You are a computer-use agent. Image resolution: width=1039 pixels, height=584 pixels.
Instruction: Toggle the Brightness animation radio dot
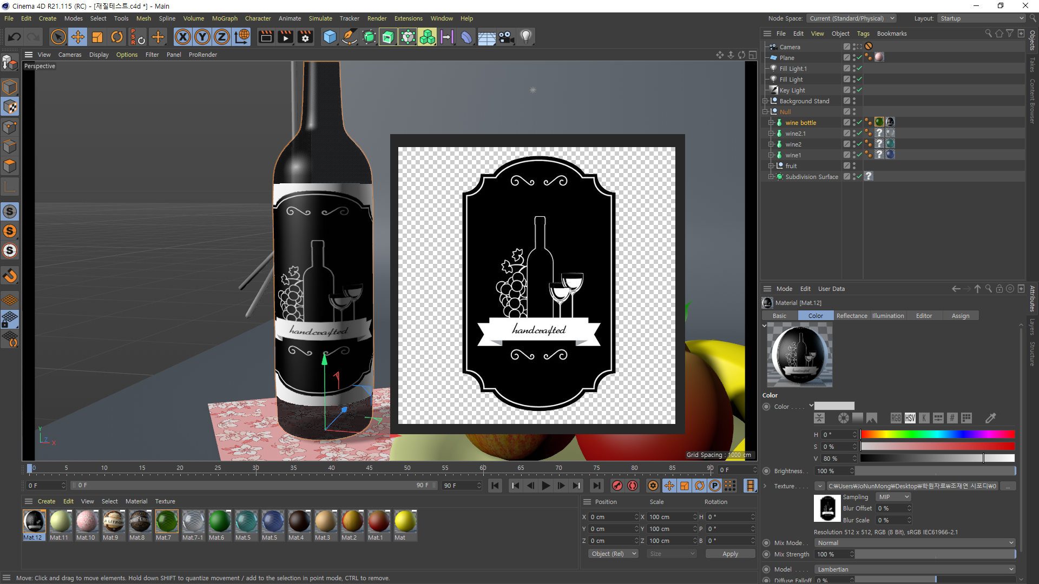[x=766, y=471]
